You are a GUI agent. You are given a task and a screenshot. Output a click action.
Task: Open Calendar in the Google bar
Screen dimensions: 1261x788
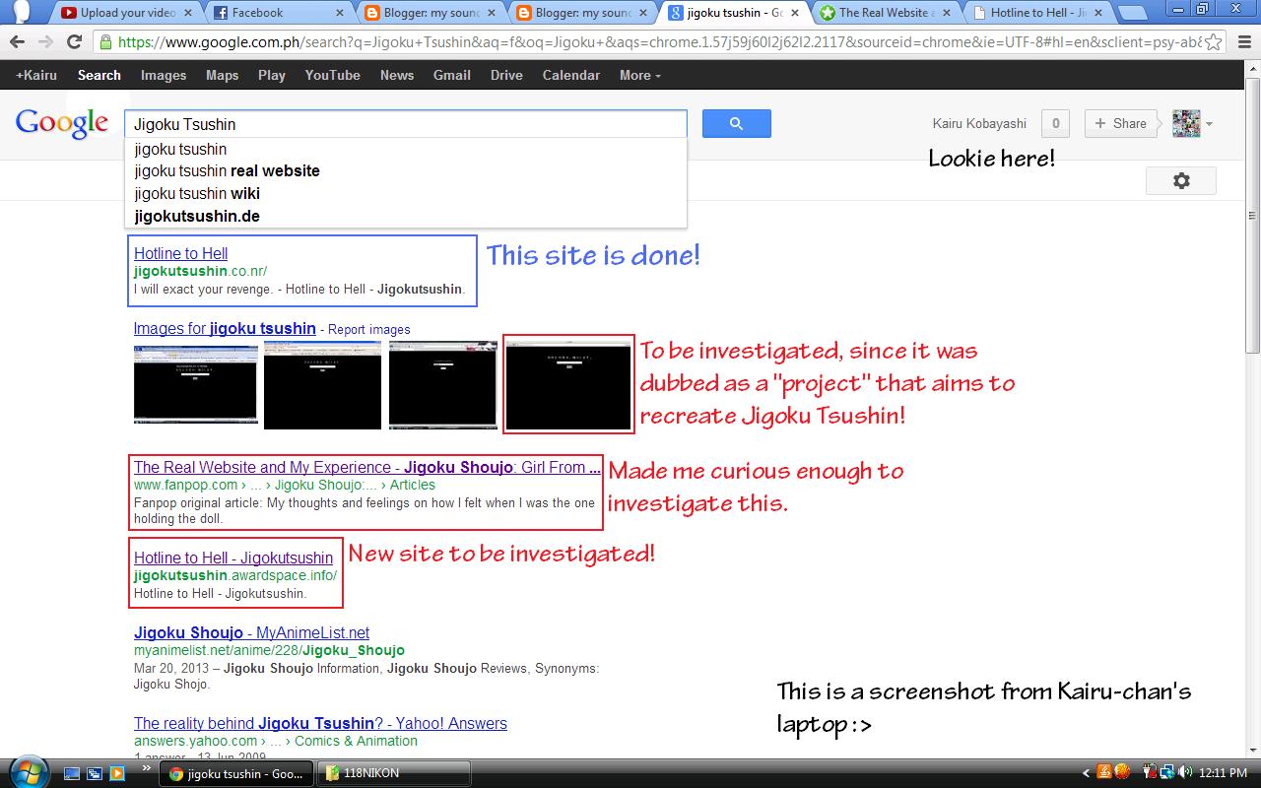(x=571, y=75)
